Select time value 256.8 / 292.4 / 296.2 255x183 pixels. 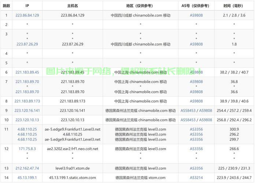[234, 120]
